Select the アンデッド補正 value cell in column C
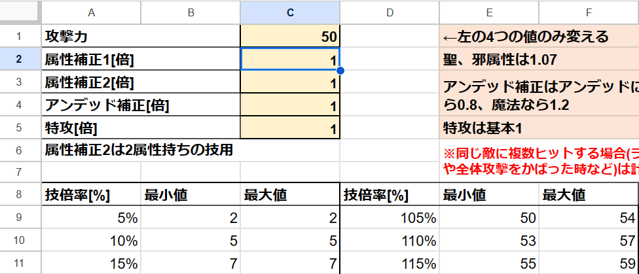The width and height of the screenshot is (639, 274). pos(290,105)
